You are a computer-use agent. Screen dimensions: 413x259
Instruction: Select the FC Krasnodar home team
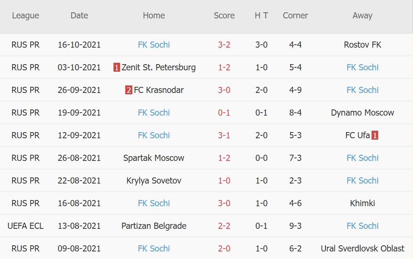159,90
